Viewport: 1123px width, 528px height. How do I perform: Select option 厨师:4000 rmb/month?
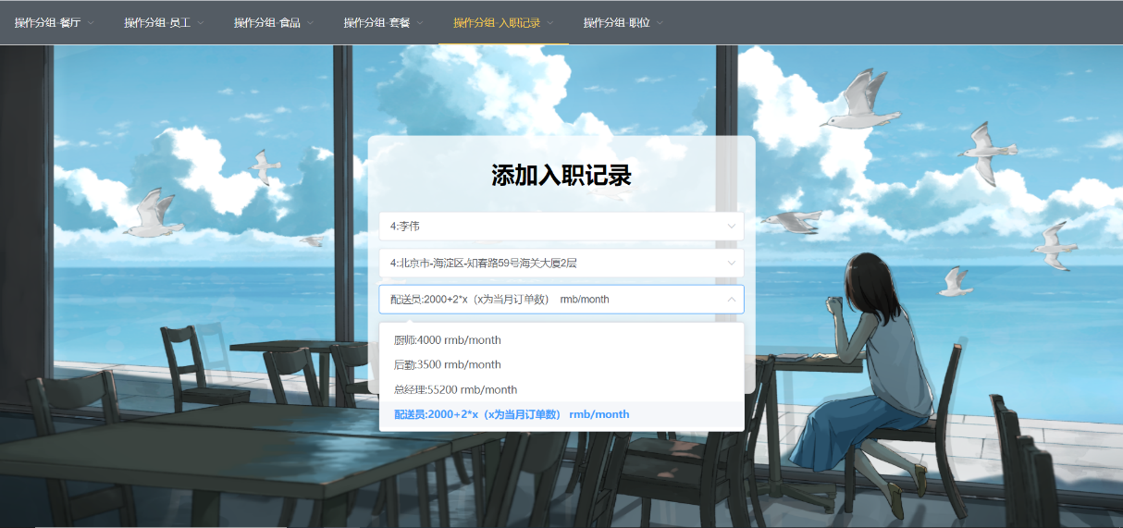click(561, 340)
